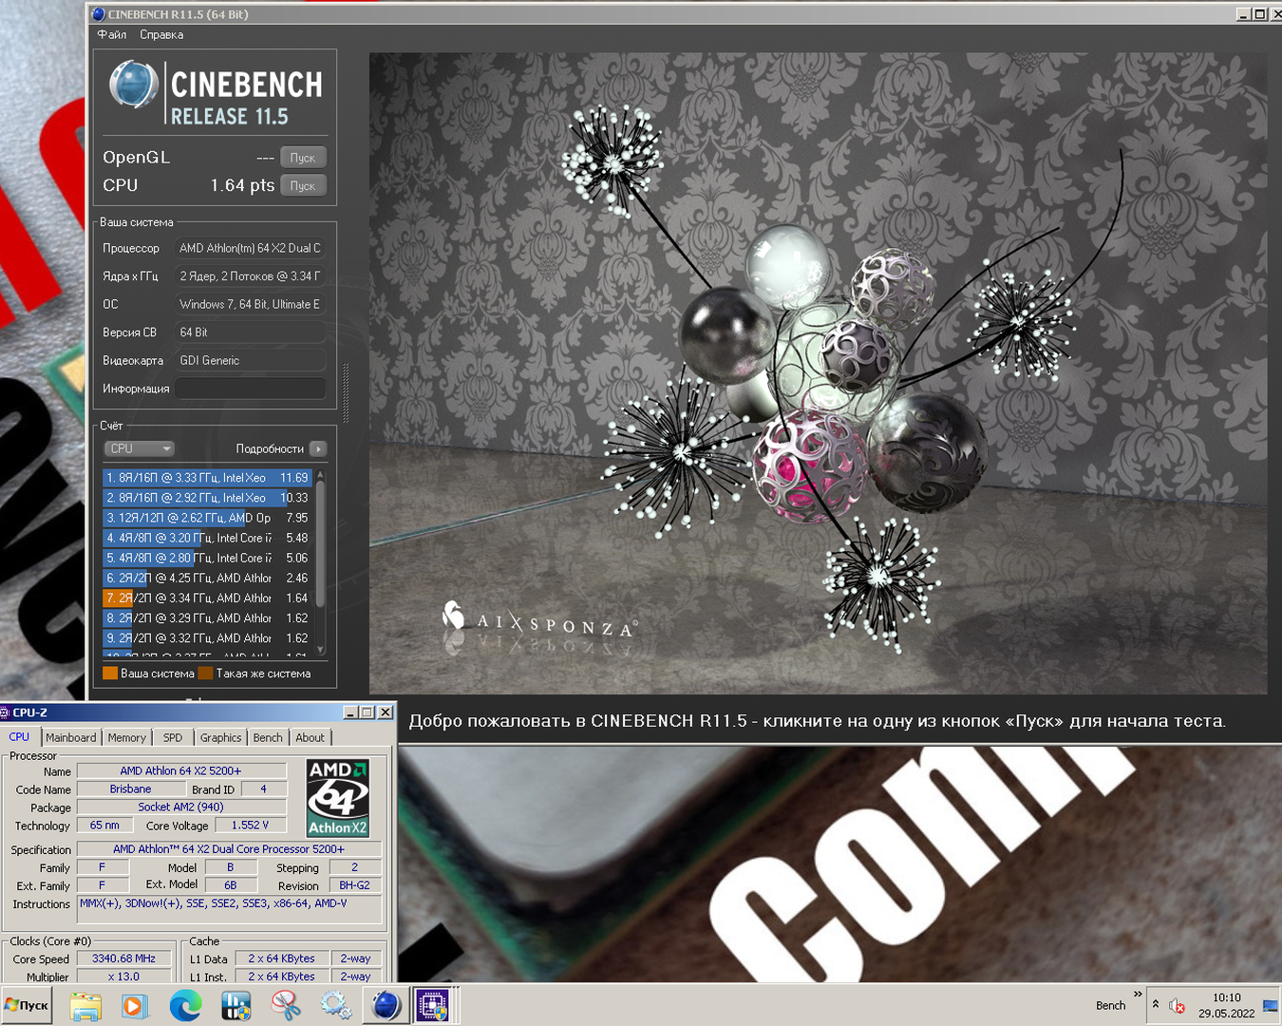The width and height of the screenshot is (1282, 1026).
Task: Switch to Cinebench via taskbar icon
Action: pos(386,1005)
